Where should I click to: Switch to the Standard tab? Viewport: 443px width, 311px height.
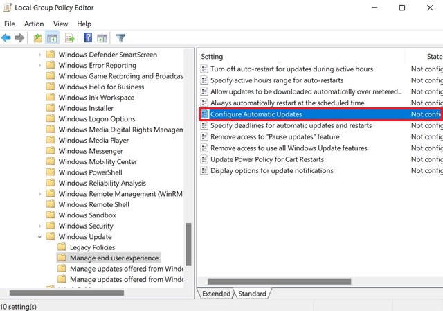[252, 294]
